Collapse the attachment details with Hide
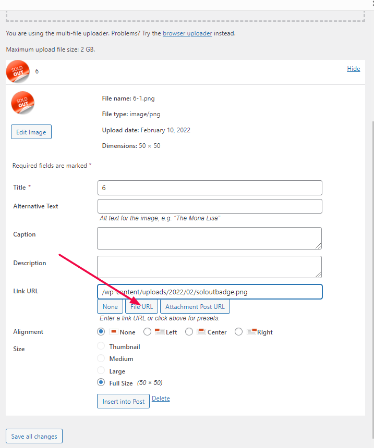The height and width of the screenshot is (448, 374). [353, 69]
